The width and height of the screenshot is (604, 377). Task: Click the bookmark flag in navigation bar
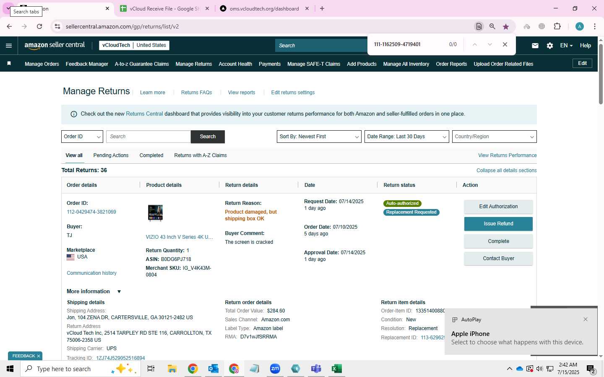click(x=9, y=64)
